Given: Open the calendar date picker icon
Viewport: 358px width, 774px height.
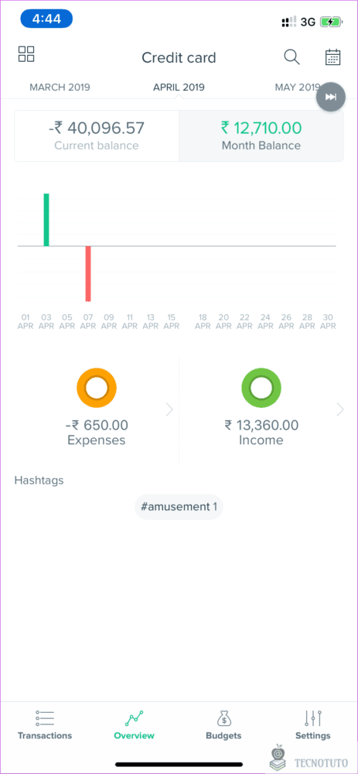Looking at the screenshot, I should point(333,57).
